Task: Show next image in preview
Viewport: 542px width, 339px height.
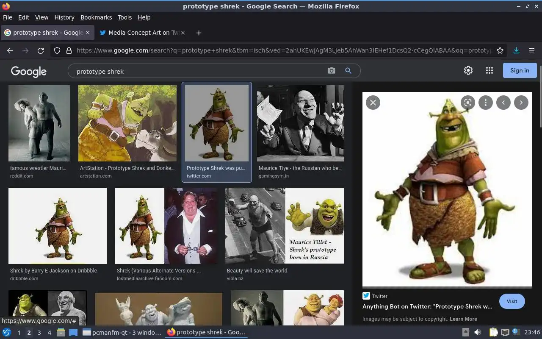Action: tap(521, 103)
